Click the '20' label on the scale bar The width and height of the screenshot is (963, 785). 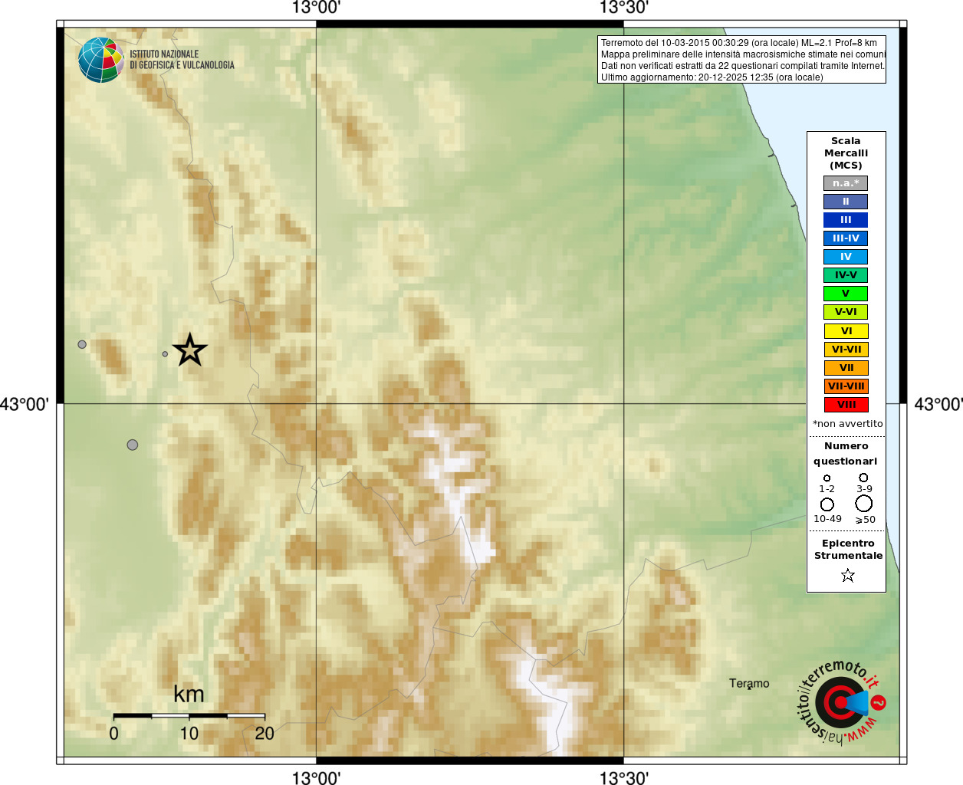(x=265, y=734)
